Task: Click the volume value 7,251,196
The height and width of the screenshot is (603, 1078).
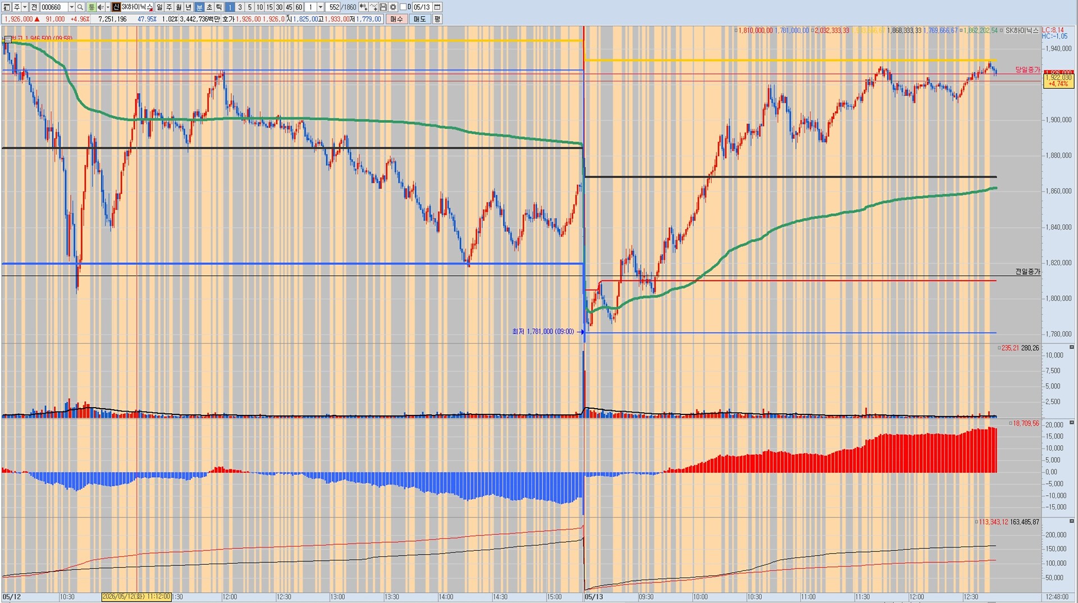Action: pyautogui.click(x=112, y=19)
